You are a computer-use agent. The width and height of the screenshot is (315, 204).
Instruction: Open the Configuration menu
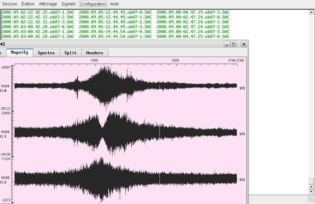(x=93, y=4)
